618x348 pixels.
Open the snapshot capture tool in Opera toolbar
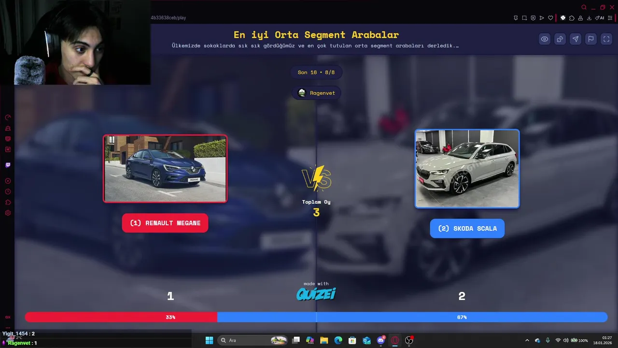pos(524,18)
